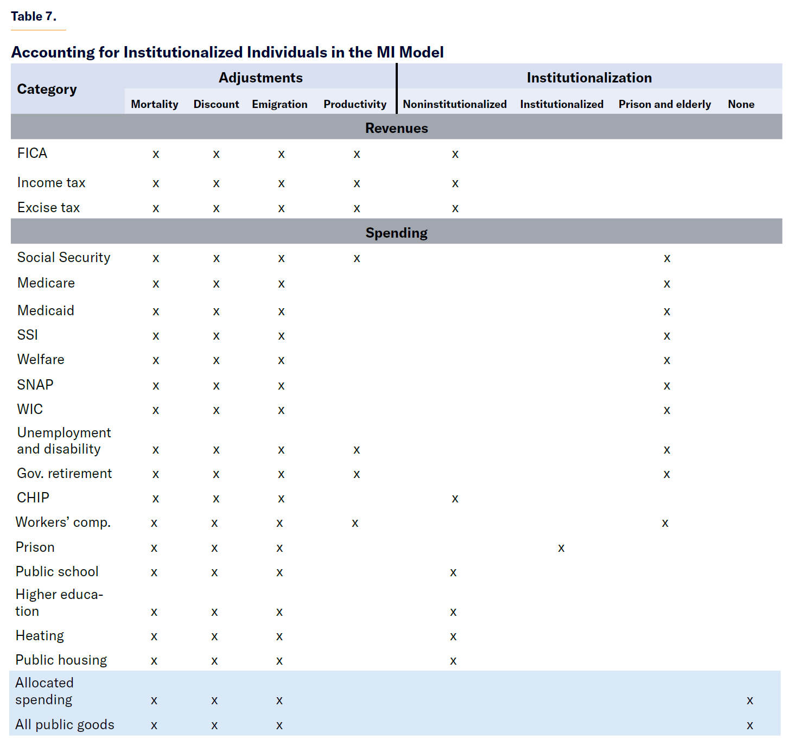Image resolution: width=794 pixels, height=752 pixels.
Task: Click the Revenues section header bar
Action: click(x=396, y=128)
